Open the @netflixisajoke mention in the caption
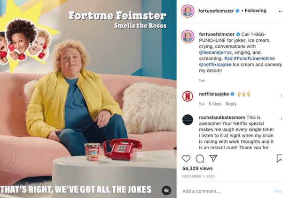282x198 pixels. point(215,65)
